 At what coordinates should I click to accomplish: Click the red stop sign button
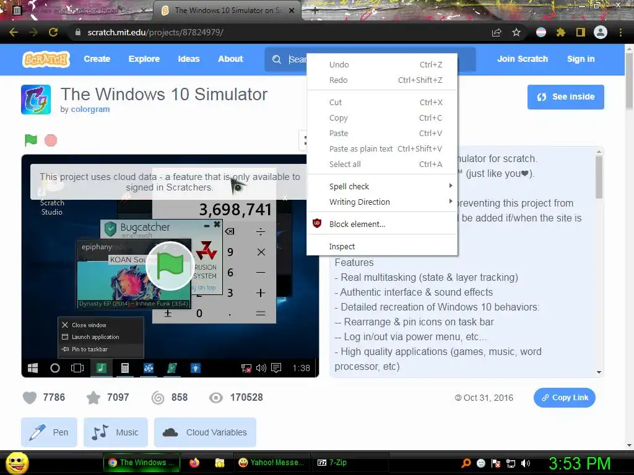tap(51, 140)
